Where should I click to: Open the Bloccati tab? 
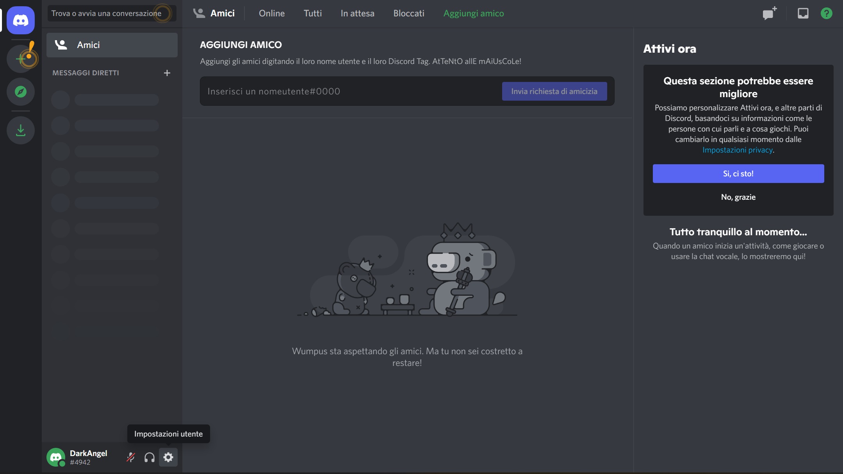coord(408,13)
